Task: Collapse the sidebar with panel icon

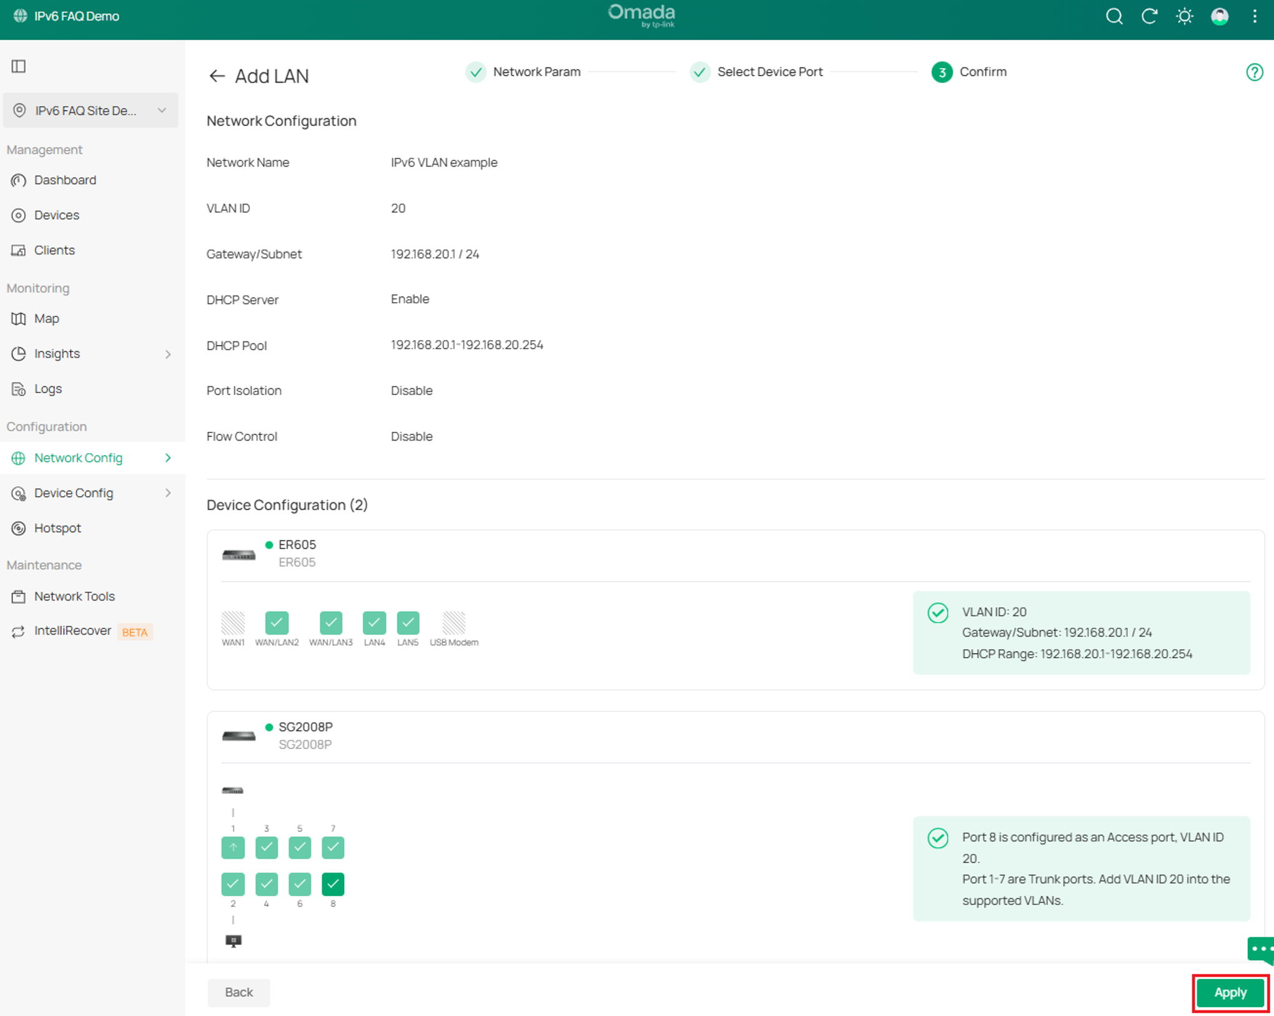Action: coord(19,66)
